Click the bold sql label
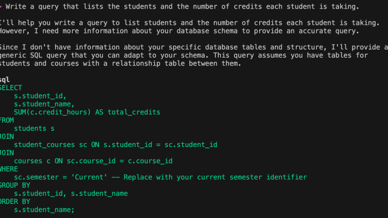 pos(5,80)
